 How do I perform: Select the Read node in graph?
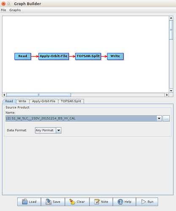23,56
